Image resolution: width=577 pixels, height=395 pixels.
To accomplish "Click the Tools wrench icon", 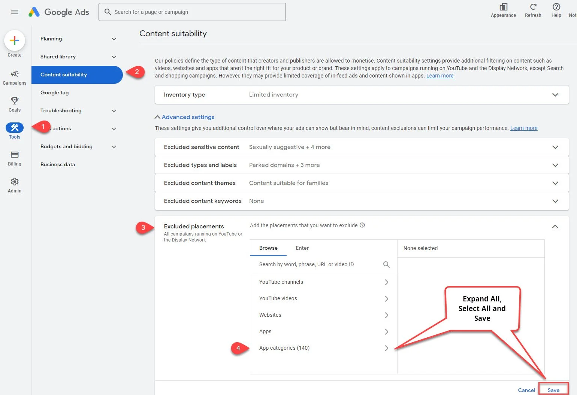I will click(x=14, y=127).
